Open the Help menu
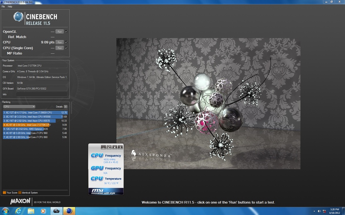Image resolution: width=345 pixels, height=215 pixels. click(x=10, y=6)
